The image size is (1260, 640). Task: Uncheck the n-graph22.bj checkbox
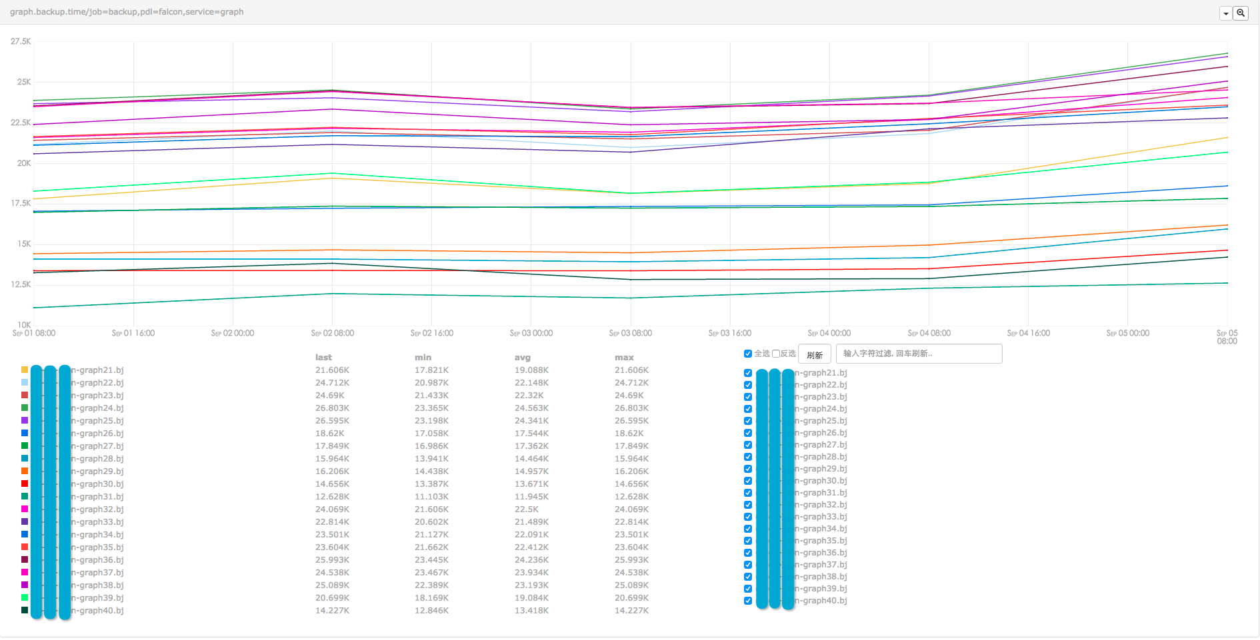click(x=748, y=385)
